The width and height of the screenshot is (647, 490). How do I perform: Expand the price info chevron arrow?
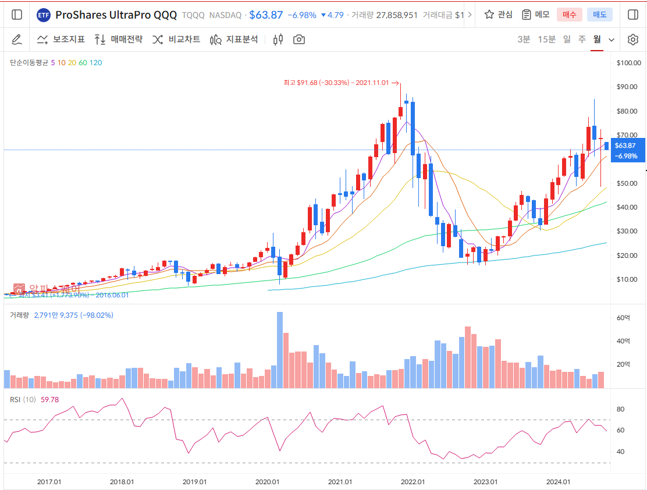click(x=470, y=15)
